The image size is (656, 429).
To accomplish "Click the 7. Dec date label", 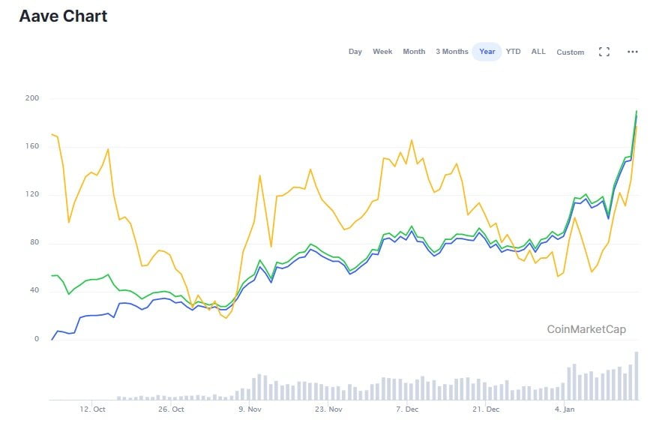I will pos(407,409).
